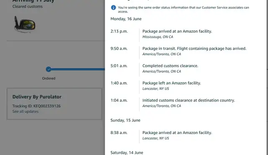This screenshot has width=268, height=155.
Task: Click the Ordered checkmark progress marker
Action: [49, 69]
